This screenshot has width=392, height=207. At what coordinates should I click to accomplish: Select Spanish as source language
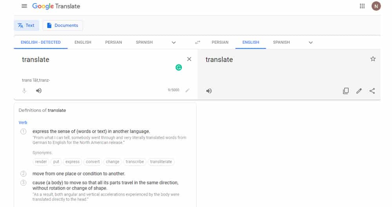(x=144, y=42)
